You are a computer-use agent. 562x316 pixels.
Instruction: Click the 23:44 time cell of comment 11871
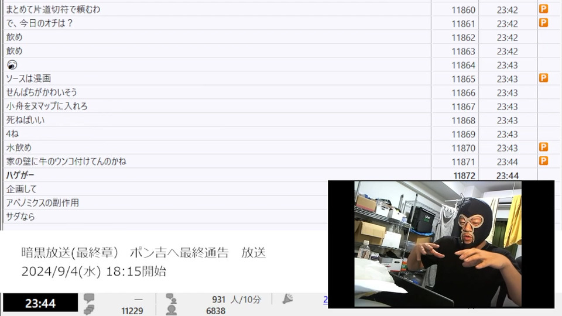pos(508,162)
